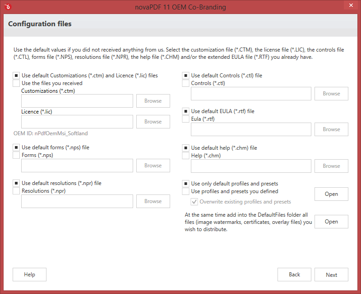The width and height of the screenshot is (361, 294).
Task: Open the profiles and presets manager
Action: (x=331, y=194)
